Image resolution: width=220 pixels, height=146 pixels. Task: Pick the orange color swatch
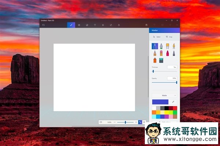coord(154,112)
